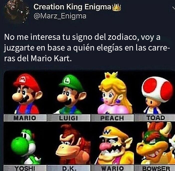Open the @Marz_Enigma handle link
The width and height of the screenshot is (175, 171).
[x=60, y=16]
